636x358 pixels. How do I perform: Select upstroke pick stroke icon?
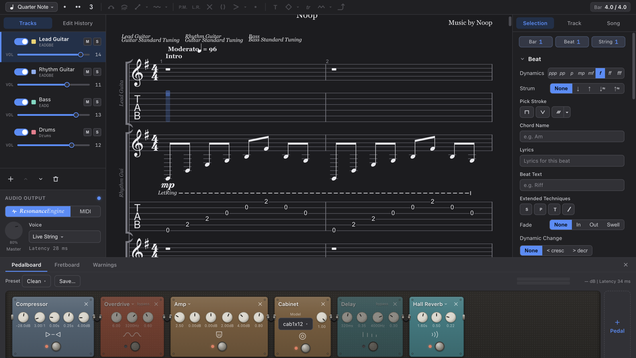click(543, 112)
